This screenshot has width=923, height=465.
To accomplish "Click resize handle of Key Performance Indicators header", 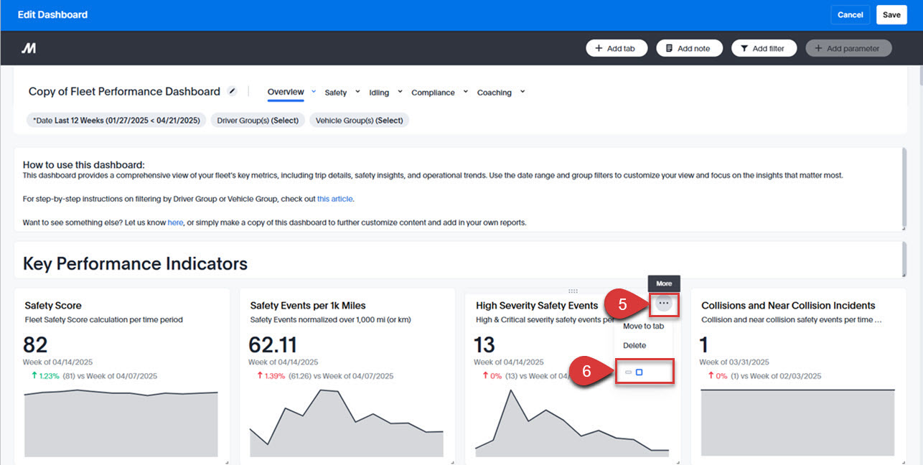I will (903, 274).
